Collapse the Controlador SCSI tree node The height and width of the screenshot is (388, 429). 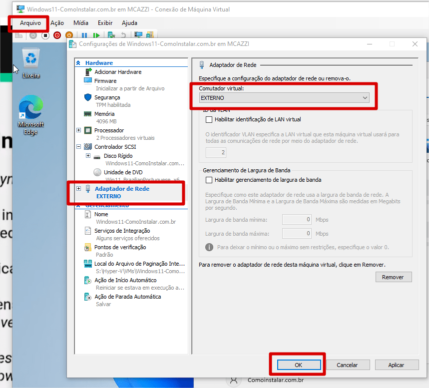[x=79, y=147]
